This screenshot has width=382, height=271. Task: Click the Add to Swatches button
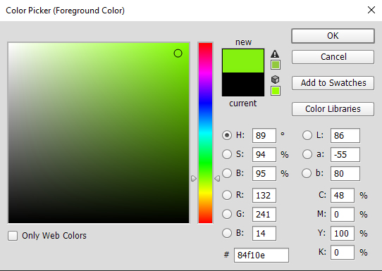tap(333, 83)
